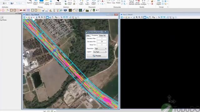This screenshot has height=112, width=200.
Task: Click Rotate View icon in View 1 toolbar
Action: (50, 17)
